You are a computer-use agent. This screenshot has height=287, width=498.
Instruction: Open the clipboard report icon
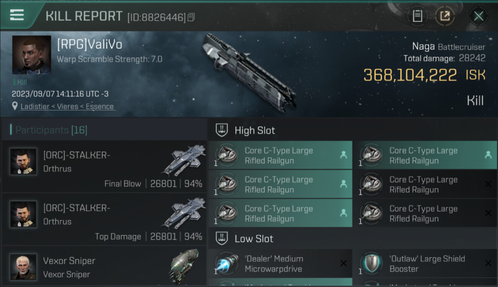417,16
